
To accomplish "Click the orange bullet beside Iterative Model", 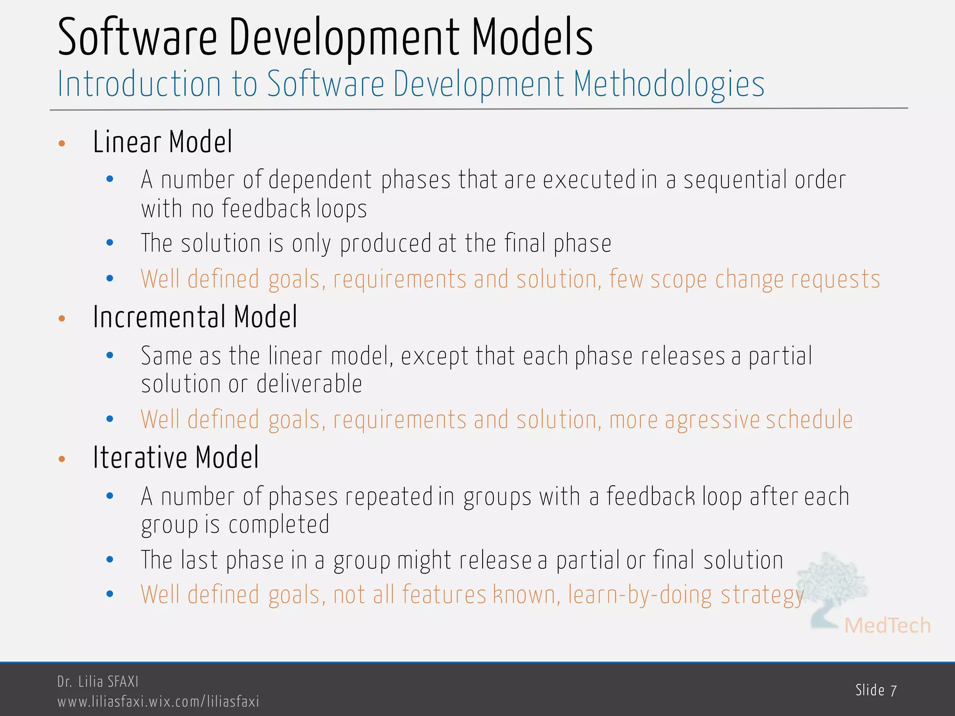I will (62, 459).
